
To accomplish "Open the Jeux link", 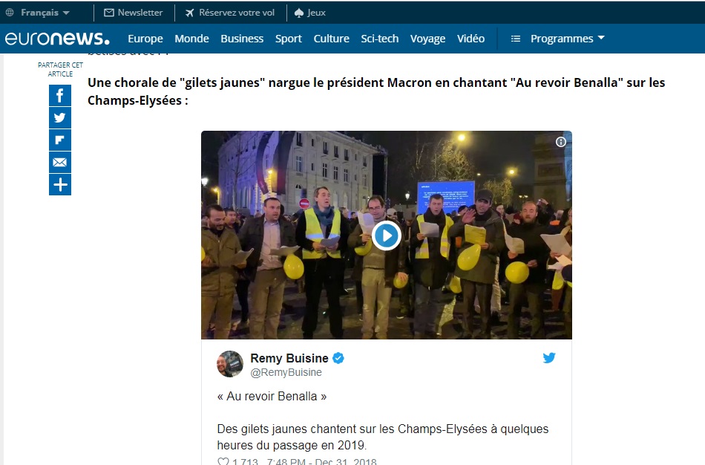I will coord(310,13).
